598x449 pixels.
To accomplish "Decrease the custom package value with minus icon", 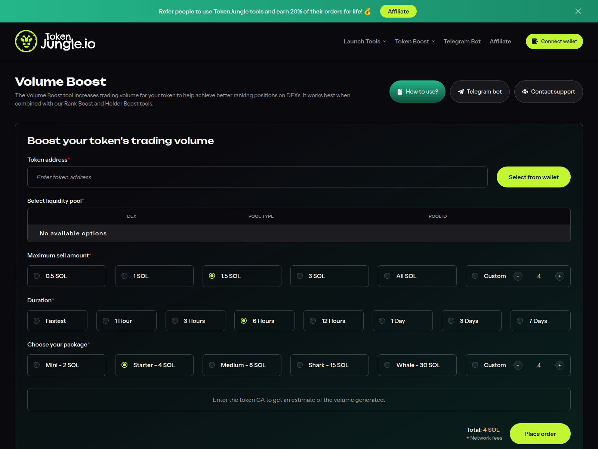I will (x=518, y=365).
